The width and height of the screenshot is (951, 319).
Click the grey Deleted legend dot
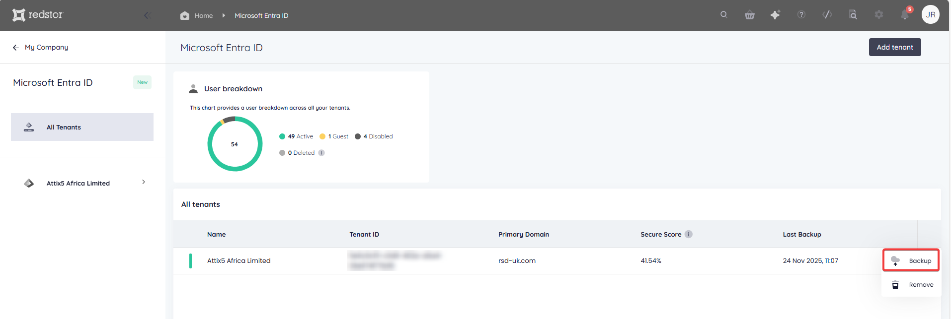click(x=282, y=153)
